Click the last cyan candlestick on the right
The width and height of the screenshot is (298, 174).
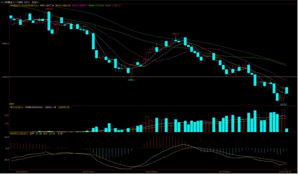(287, 91)
